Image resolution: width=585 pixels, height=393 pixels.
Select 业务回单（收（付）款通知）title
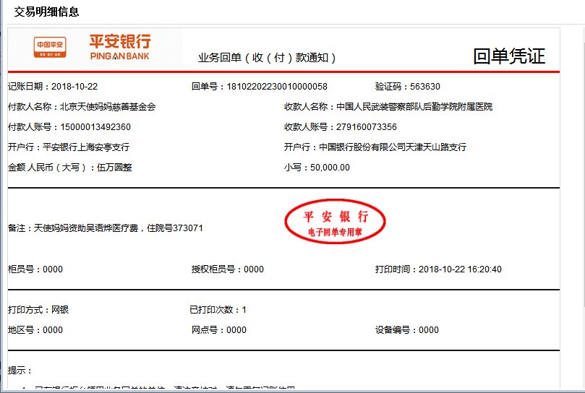267,58
